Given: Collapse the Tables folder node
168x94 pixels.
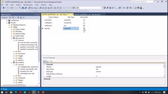Looking at the screenshot, I should coord(9,27).
